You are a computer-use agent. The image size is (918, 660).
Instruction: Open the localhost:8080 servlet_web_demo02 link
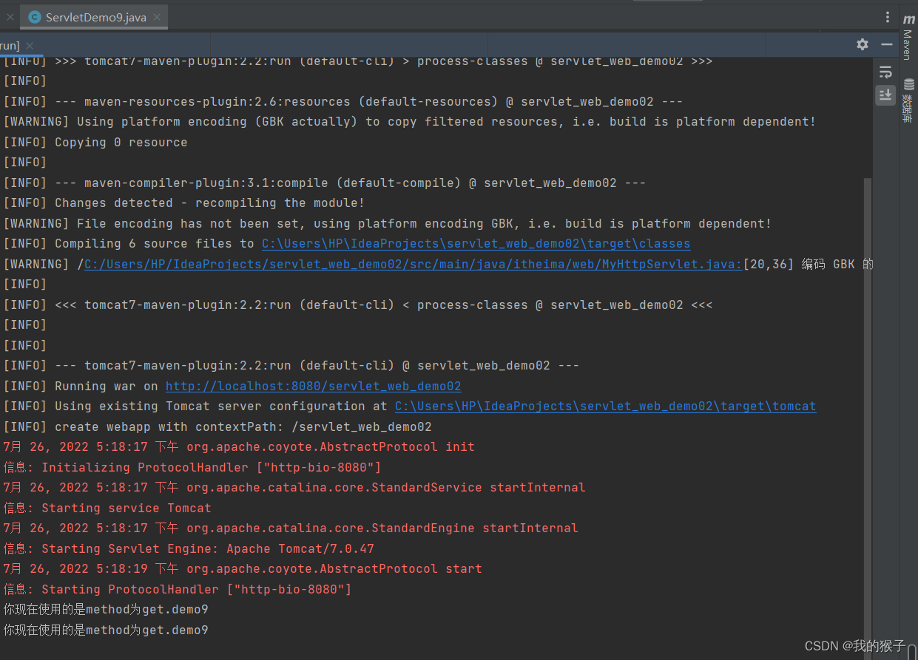(x=313, y=385)
